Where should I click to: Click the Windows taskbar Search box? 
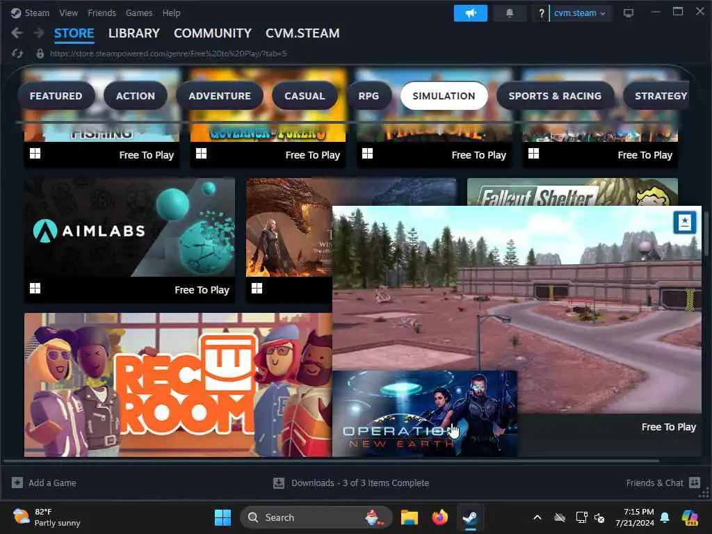tap(316, 517)
